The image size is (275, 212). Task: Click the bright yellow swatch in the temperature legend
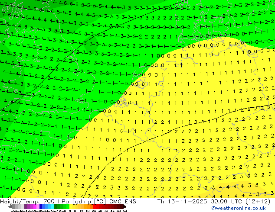pos(71,206)
